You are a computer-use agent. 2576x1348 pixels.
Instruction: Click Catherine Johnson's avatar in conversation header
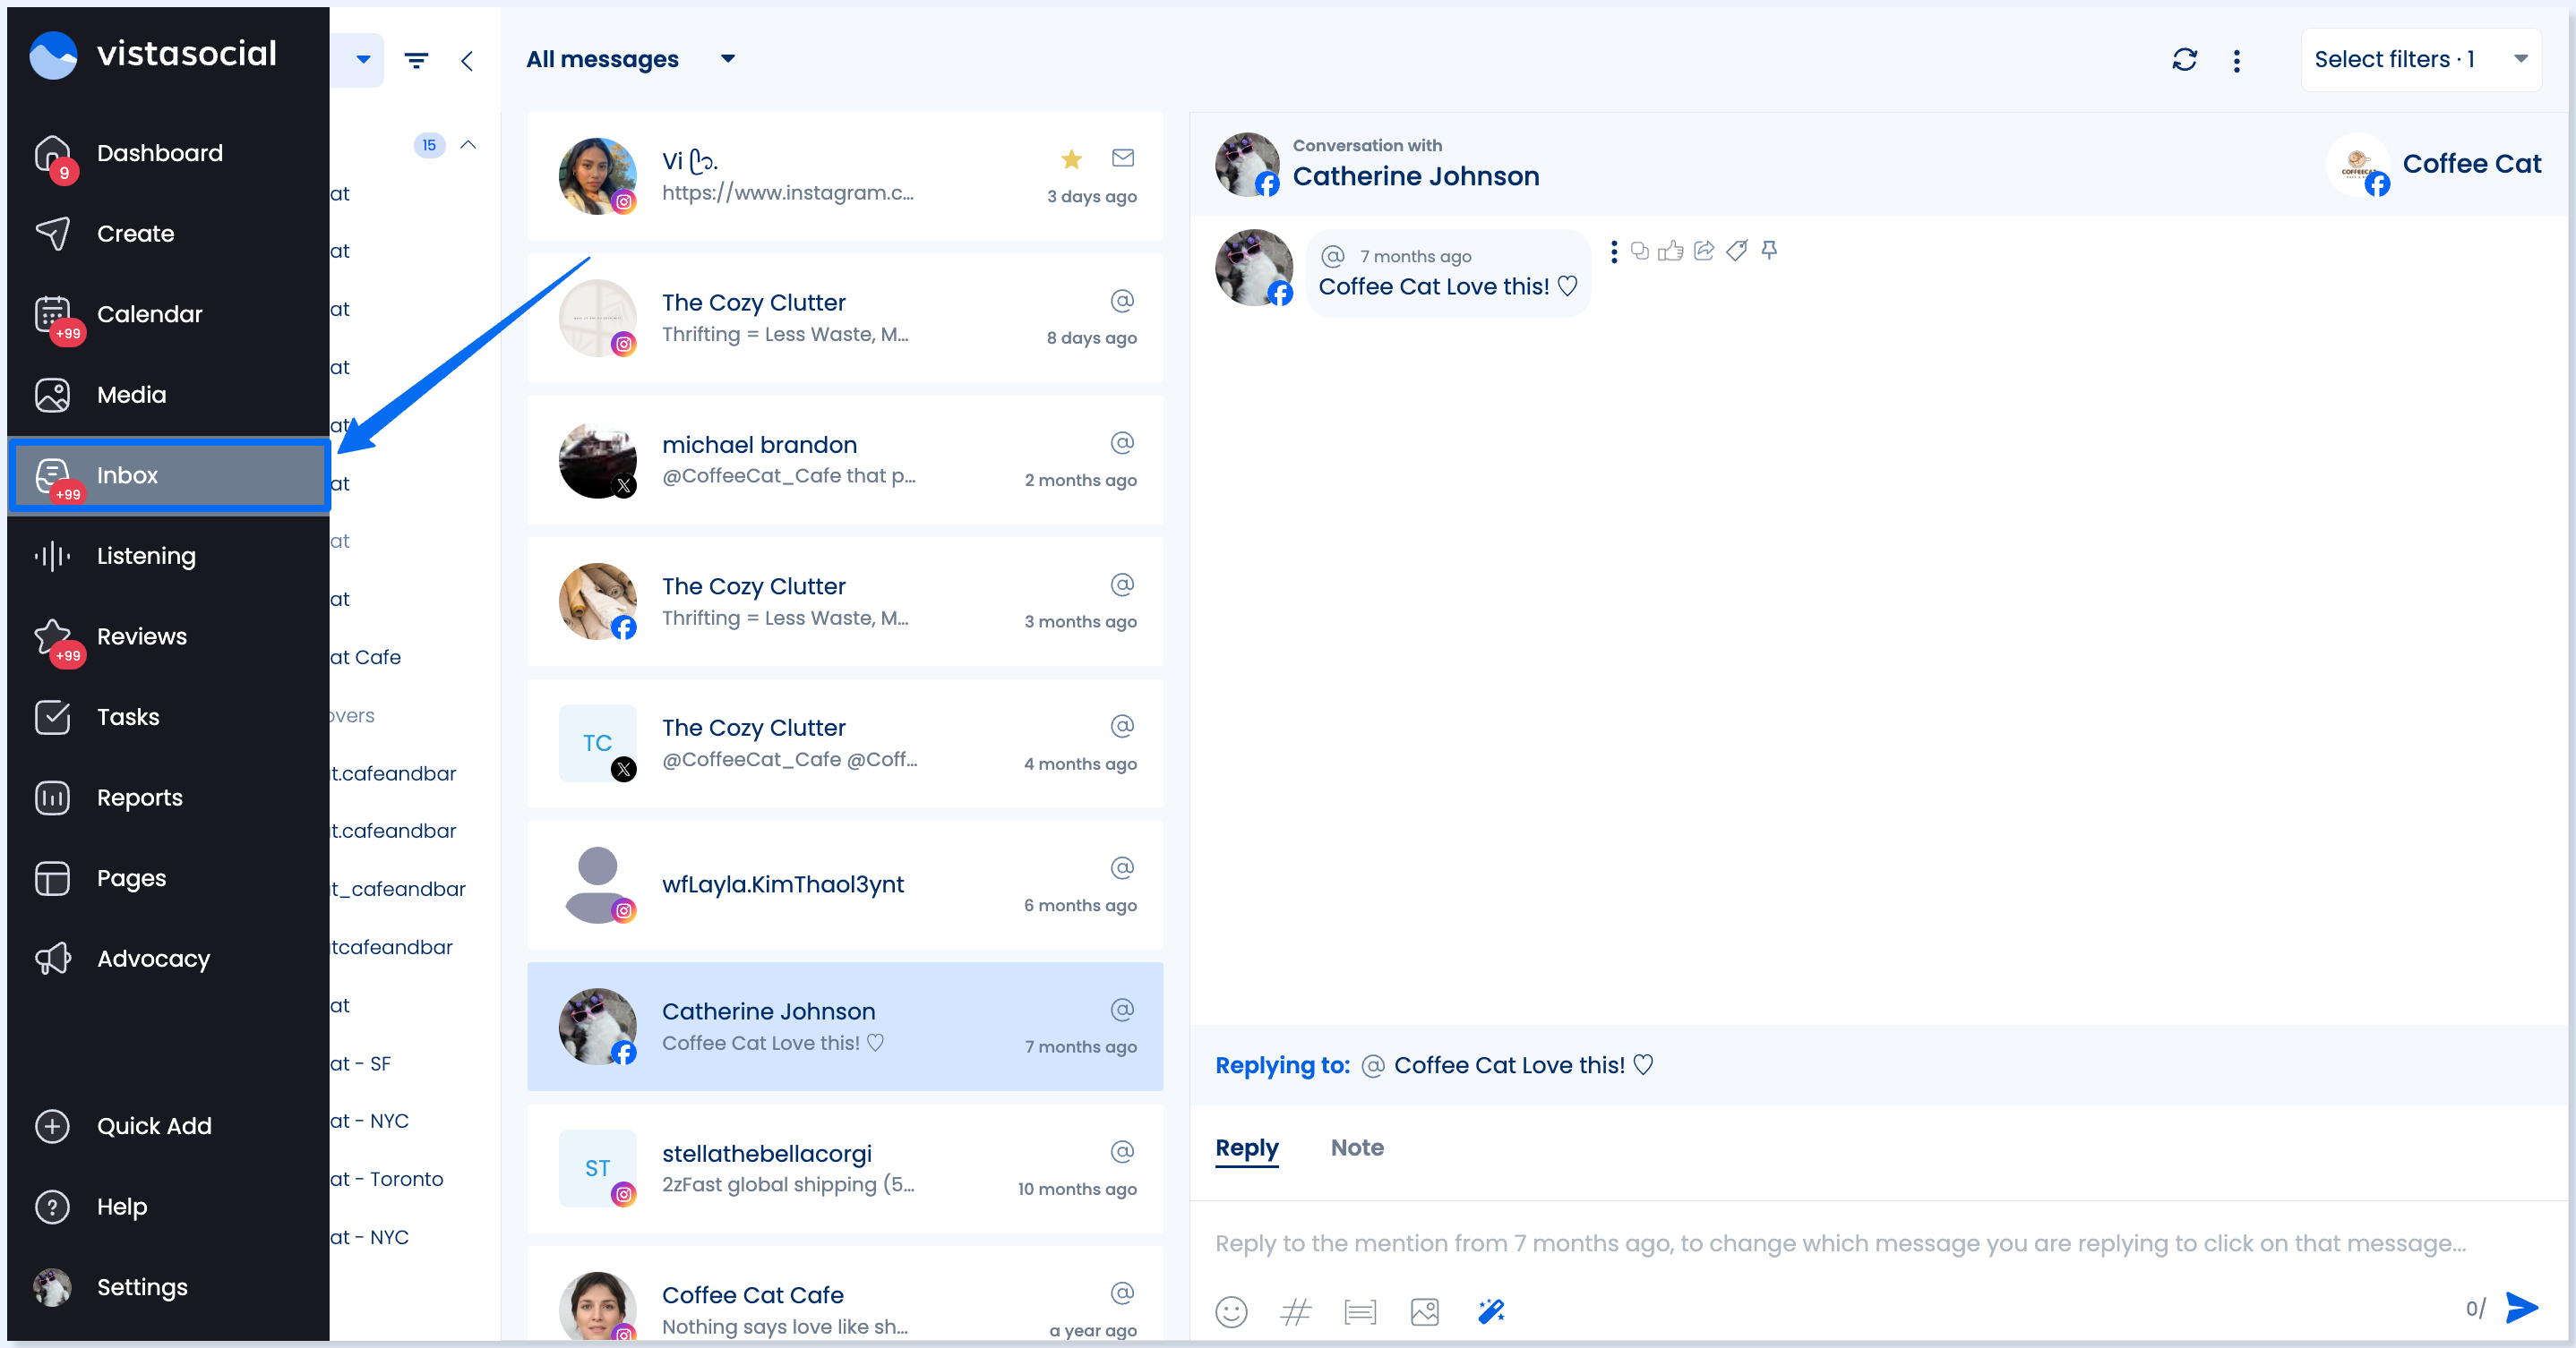coord(1247,164)
